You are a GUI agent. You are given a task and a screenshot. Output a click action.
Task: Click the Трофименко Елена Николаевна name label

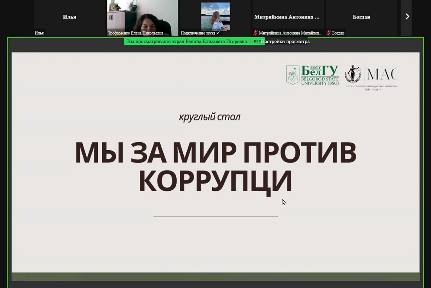(136, 33)
